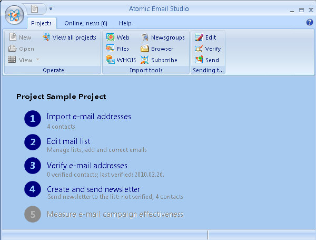Click the Project Sample Project heading
Viewport: 316px width, 240px height.
(x=61, y=97)
